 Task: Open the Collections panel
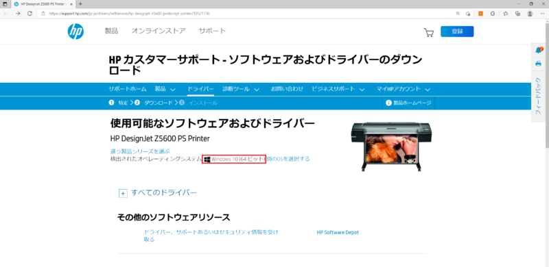coord(517,14)
